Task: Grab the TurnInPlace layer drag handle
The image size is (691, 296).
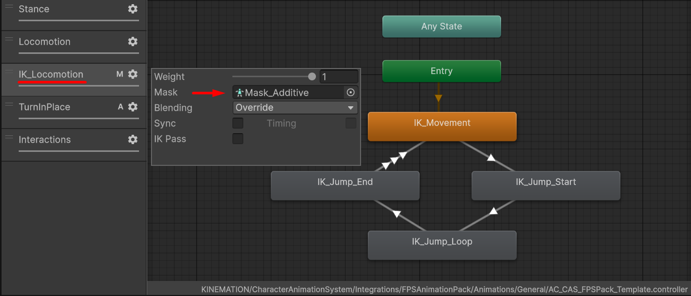Action: (x=9, y=105)
